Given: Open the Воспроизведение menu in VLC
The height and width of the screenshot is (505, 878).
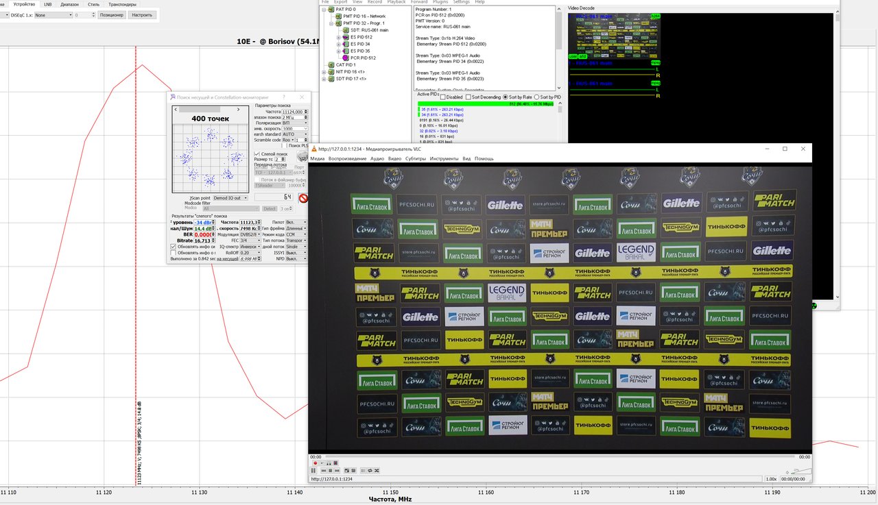Looking at the screenshot, I should (347, 158).
